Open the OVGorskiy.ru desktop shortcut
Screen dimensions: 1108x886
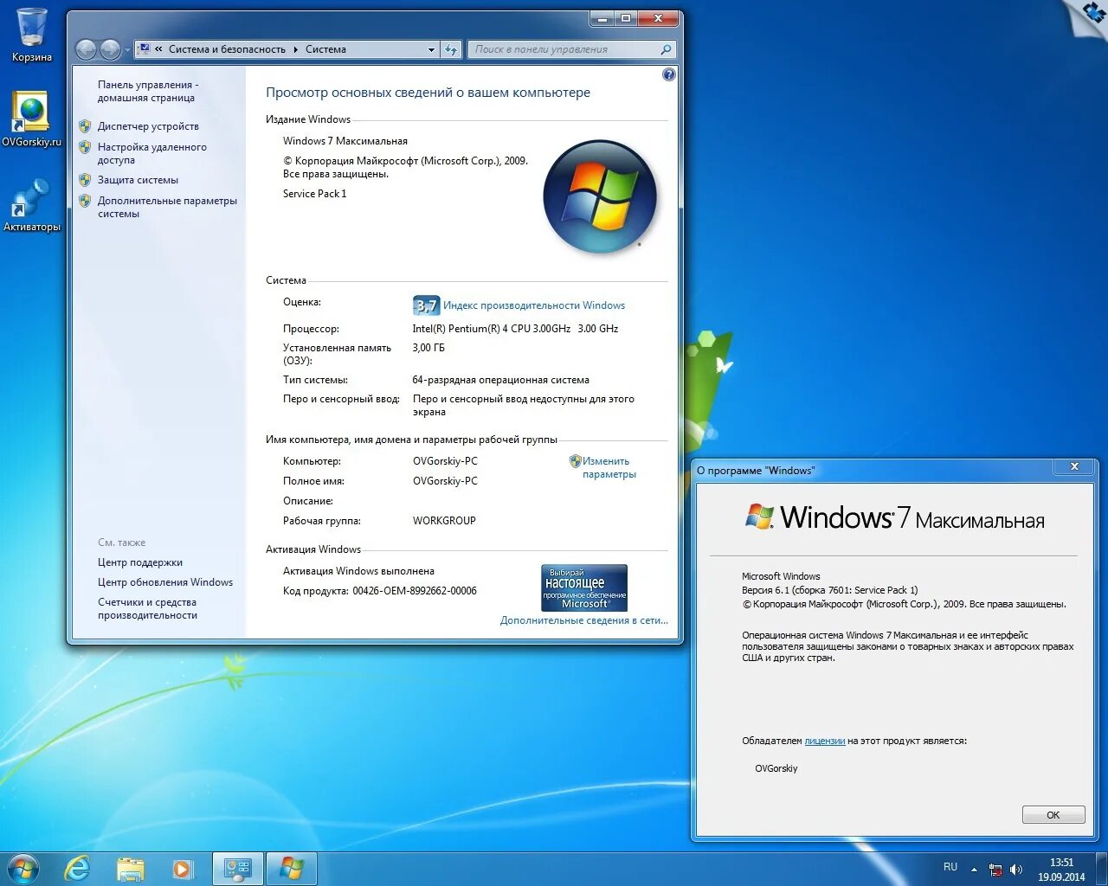pyautogui.click(x=31, y=118)
